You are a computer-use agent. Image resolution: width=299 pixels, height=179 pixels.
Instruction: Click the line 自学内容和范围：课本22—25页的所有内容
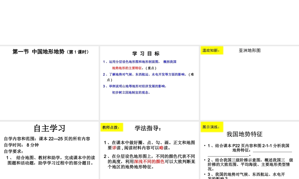(x=47, y=139)
